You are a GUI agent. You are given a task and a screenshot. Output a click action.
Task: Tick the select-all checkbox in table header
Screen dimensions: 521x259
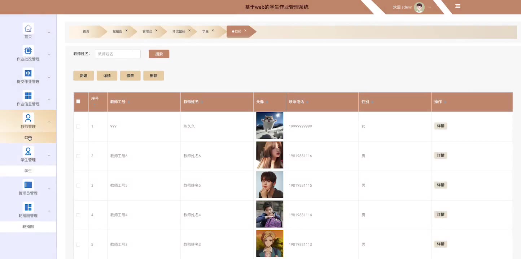click(78, 101)
